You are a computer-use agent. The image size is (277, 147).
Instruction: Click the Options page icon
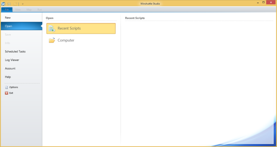coord(7,88)
